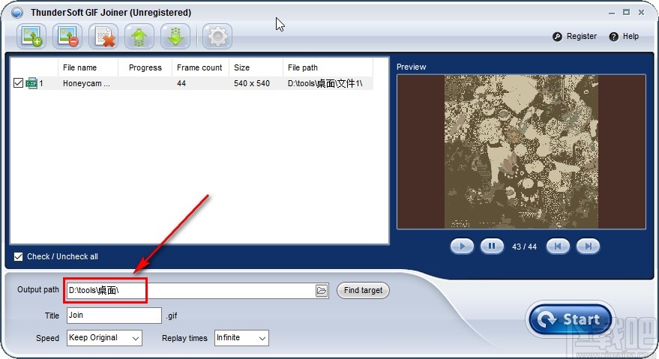Minimize the GIF Joiner window

(x=612, y=13)
